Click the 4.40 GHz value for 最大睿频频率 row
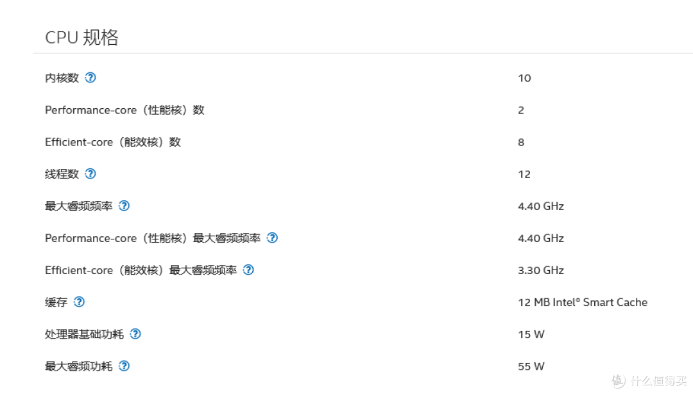The width and height of the screenshot is (693, 395). (x=540, y=206)
